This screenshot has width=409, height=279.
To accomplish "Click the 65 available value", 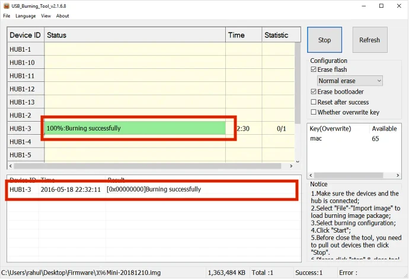I will click(375, 139).
